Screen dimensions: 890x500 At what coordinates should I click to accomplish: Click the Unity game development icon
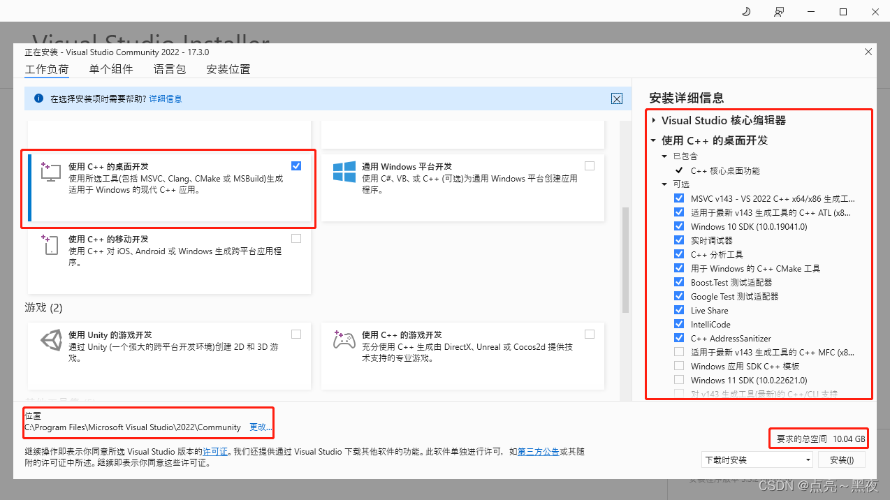(51, 340)
